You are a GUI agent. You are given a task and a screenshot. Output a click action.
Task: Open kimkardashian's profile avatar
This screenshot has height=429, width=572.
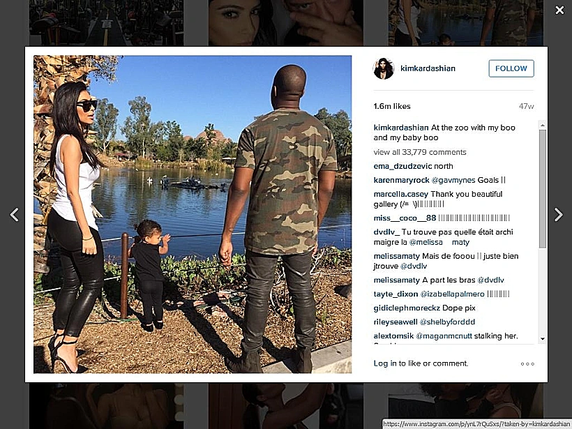click(x=384, y=68)
